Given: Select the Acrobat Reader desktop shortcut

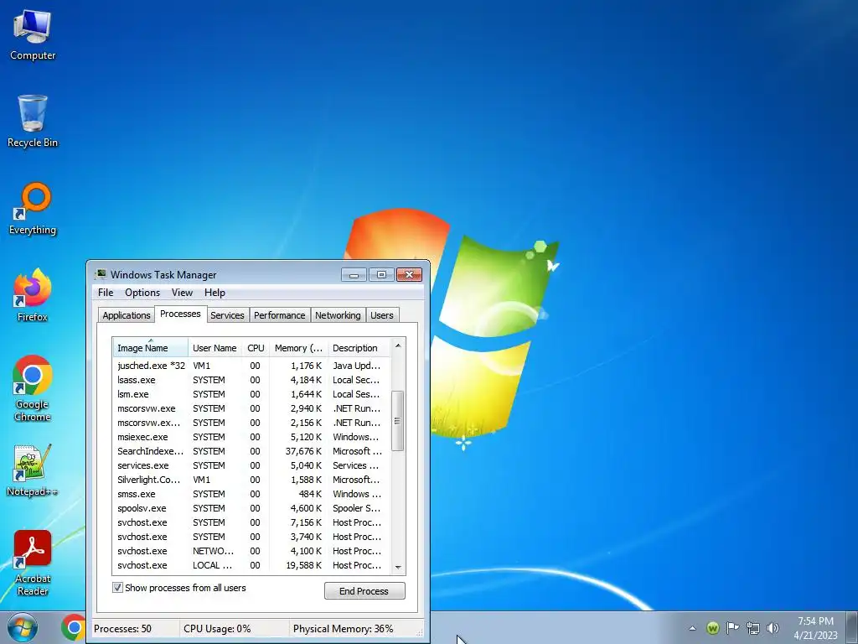Looking at the screenshot, I should (33, 563).
